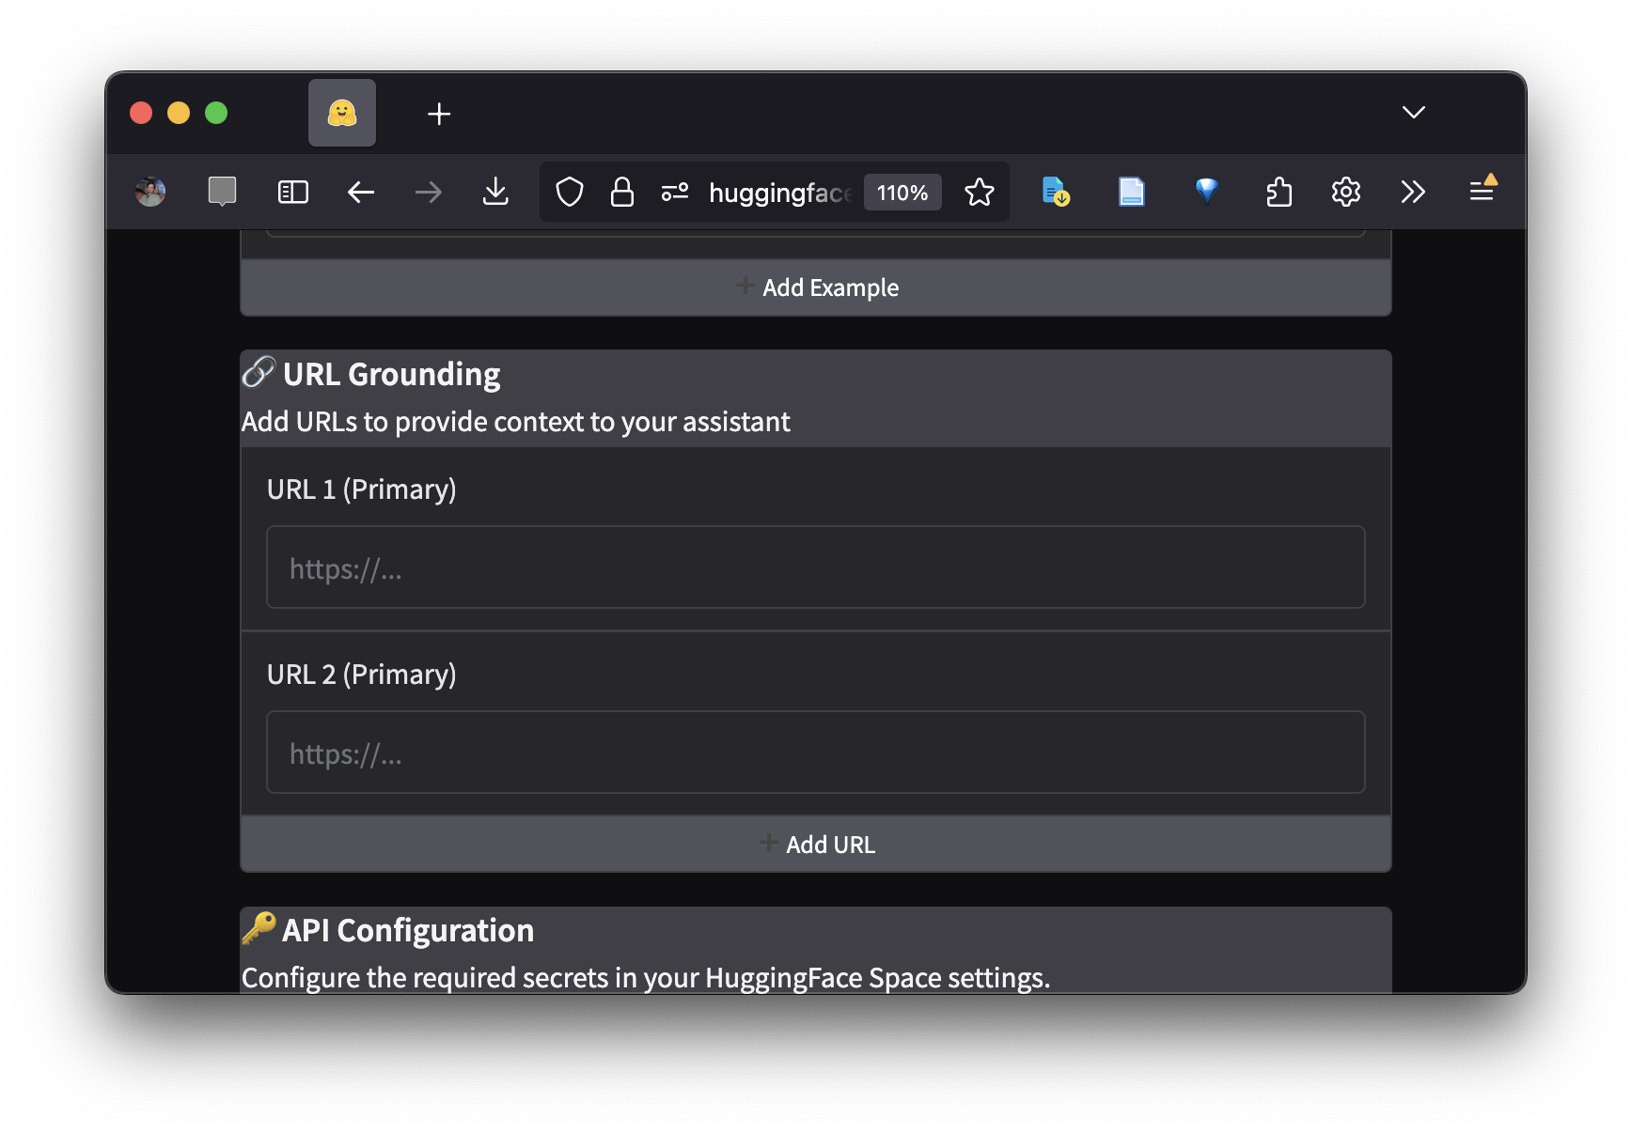Screen dimensions: 1632x1133
Task: Click the Add Example button
Action: pos(816,287)
